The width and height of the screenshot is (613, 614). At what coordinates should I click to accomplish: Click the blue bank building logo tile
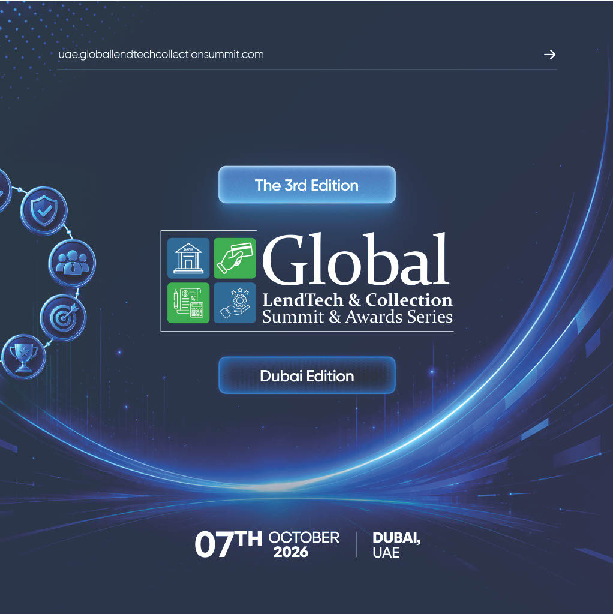point(188,258)
